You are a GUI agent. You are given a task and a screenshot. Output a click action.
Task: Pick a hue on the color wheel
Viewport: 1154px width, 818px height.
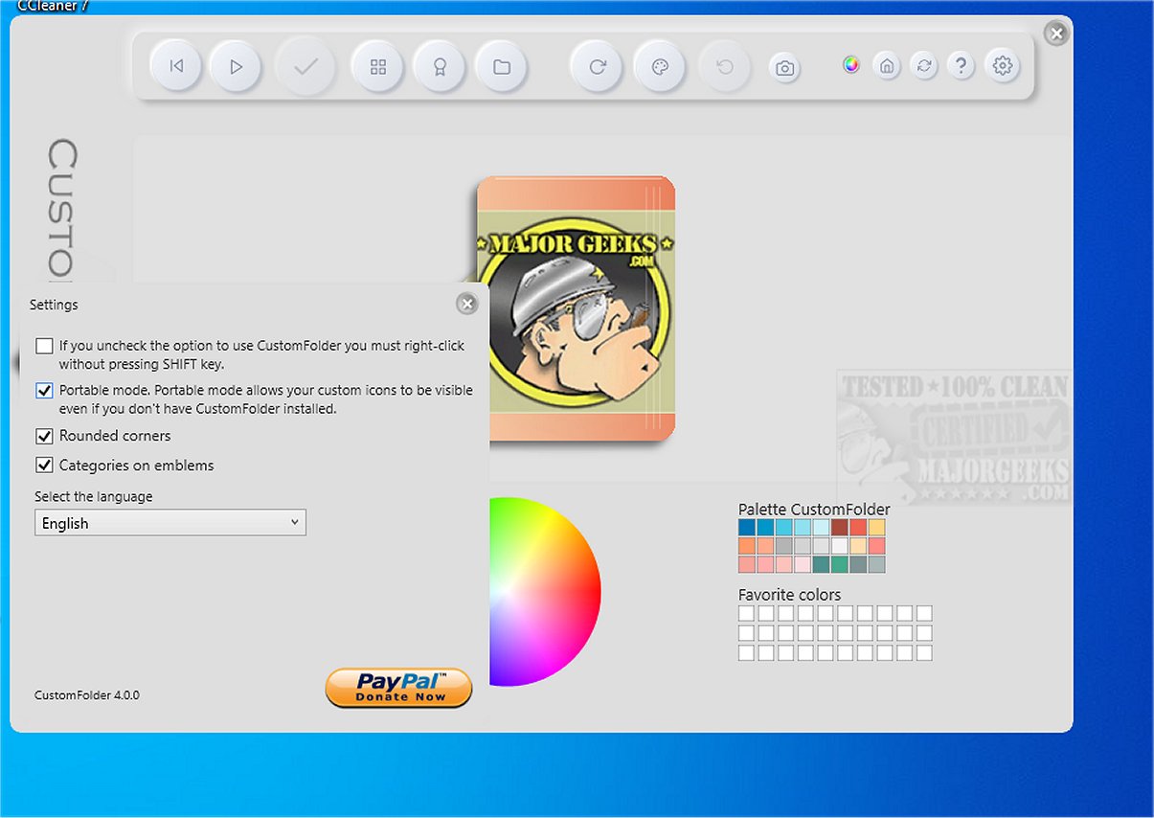click(x=545, y=591)
